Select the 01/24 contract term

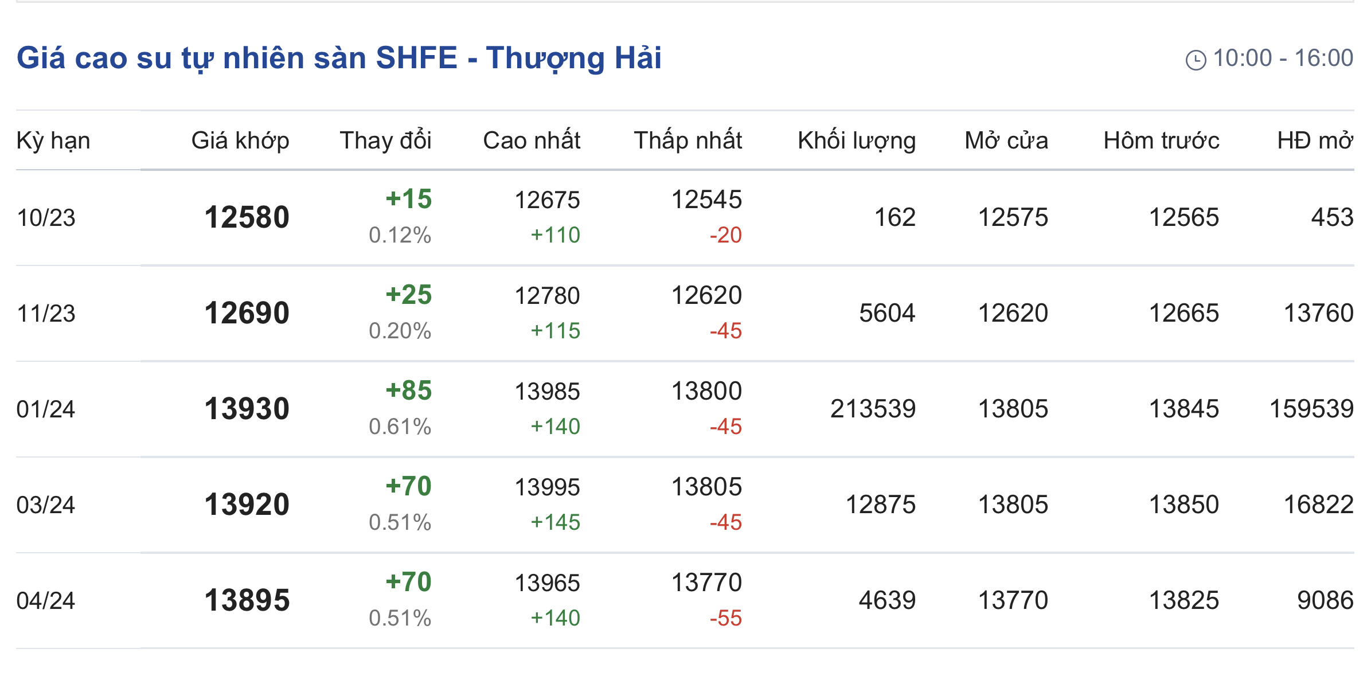46,409
